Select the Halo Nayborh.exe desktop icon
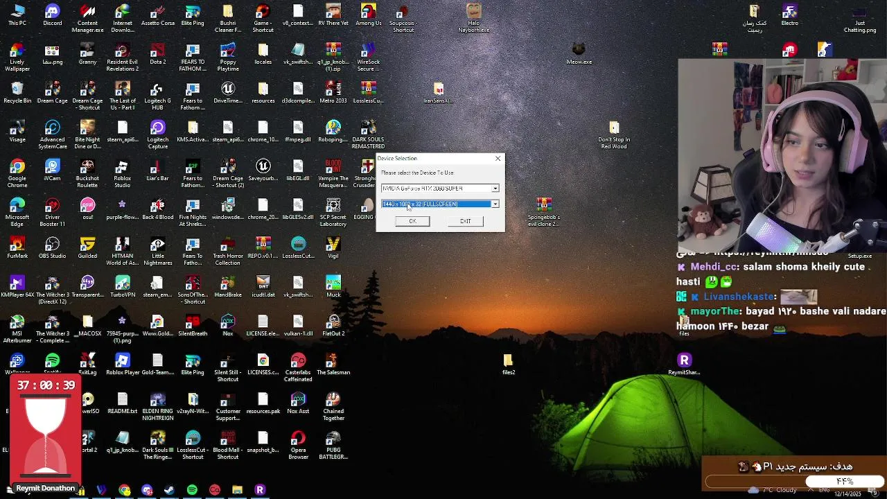 point(474,18)
